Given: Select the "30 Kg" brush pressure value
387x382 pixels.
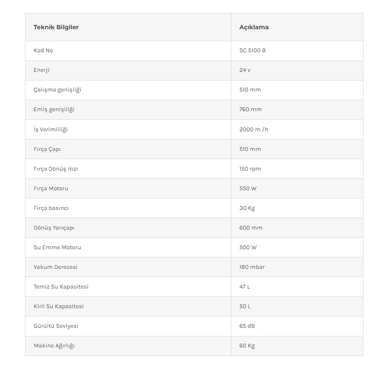Looking at the screenshot, I should [x=247, y=208].
